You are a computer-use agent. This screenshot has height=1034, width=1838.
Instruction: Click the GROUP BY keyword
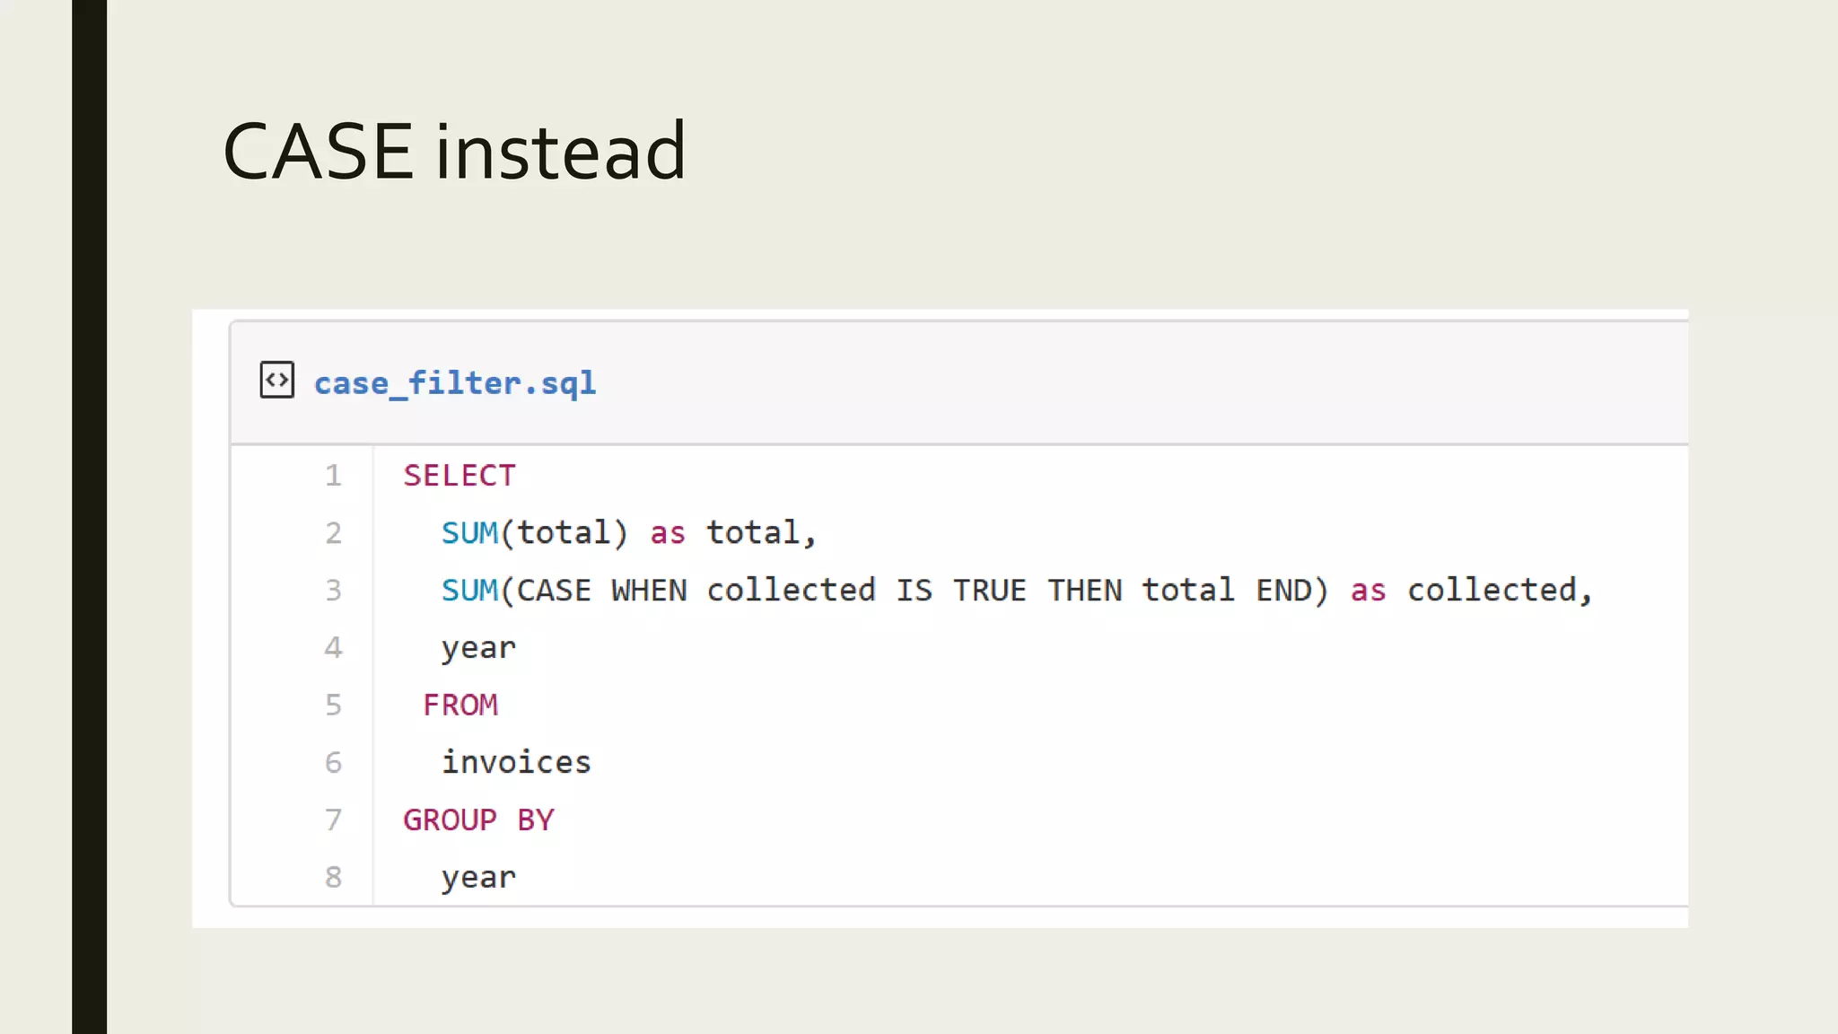pyautogui.click(x=478, y=819)
